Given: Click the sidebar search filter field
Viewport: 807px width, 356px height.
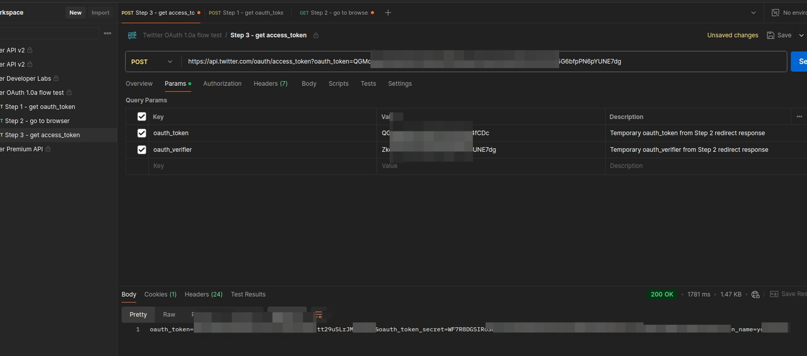Looking at the screenshot, I should [50, 33].
